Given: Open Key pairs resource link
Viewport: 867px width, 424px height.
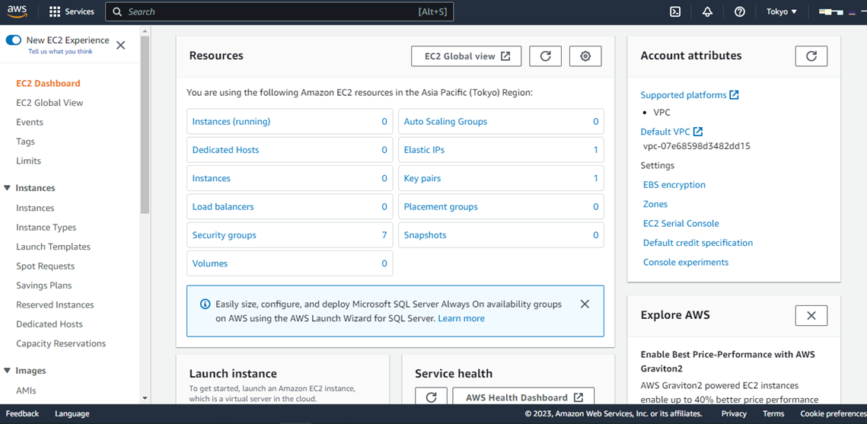Looking at the screenshot, I should (x=422, y=178).
